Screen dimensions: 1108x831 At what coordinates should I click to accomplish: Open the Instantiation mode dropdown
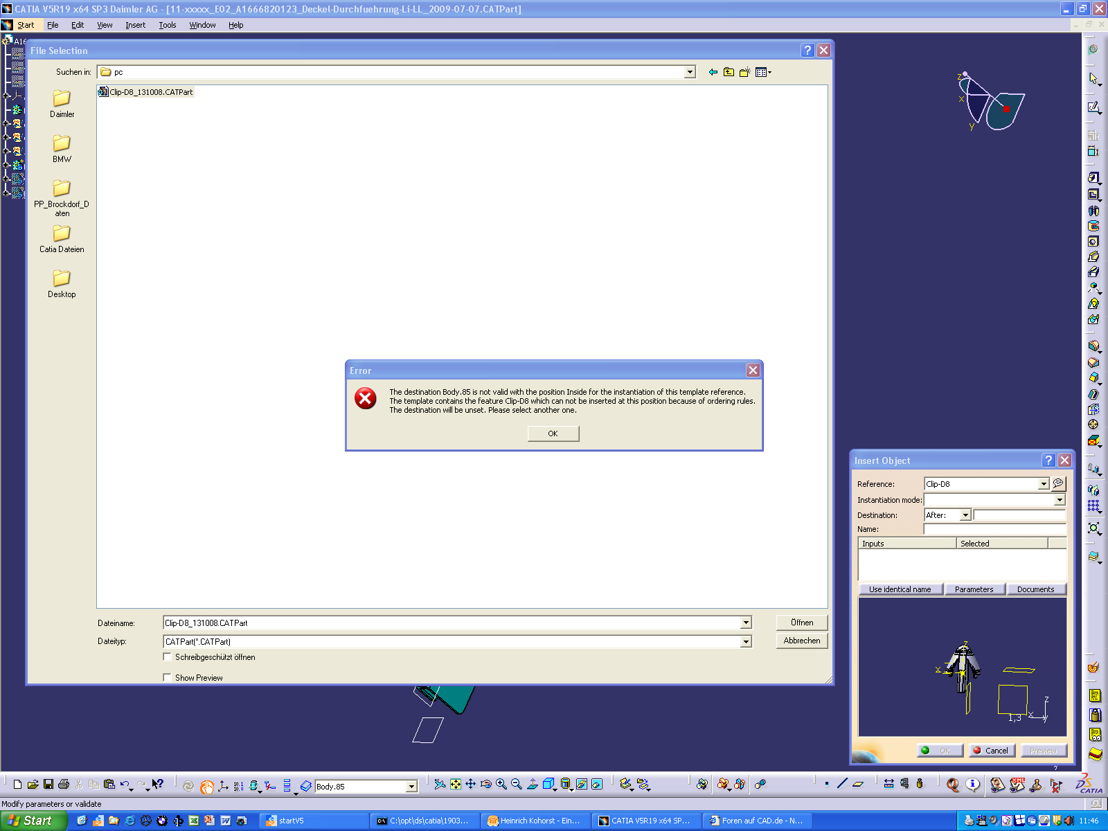[x=1060, y=500]
